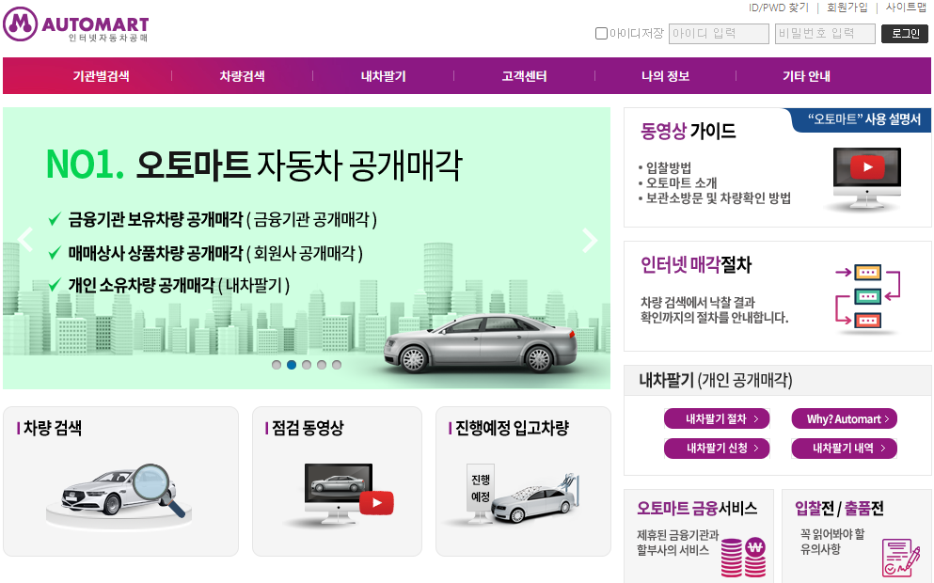The image size is (934, 583).
Task: Click the 로그인 button
Action: (905, 33)
